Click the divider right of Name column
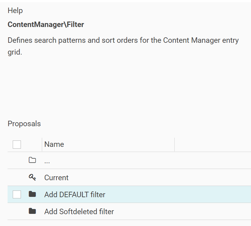 [x=175, y=144]
